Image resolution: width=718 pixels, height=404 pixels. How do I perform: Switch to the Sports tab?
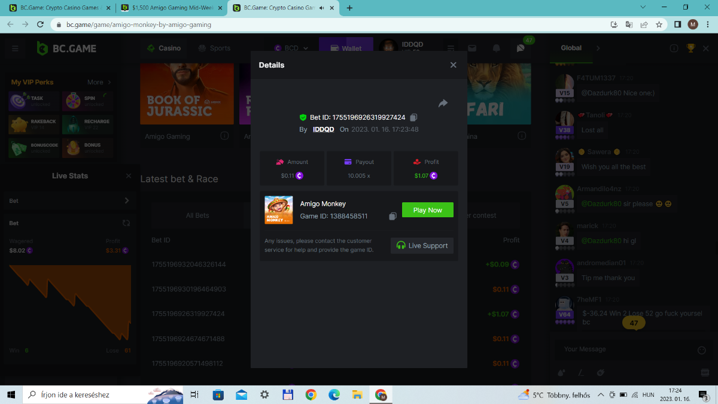(214, 48)
